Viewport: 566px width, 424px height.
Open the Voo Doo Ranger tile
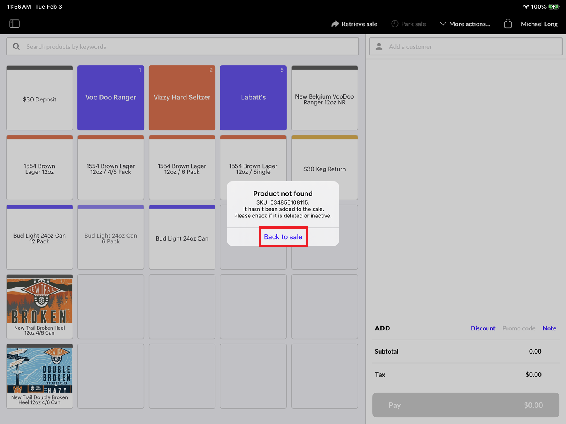(111, 98)
